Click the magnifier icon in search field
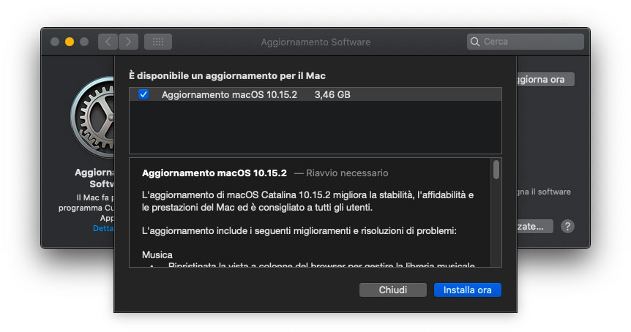Viewport: 631px width, 332px height. click(x=476, y=42)
